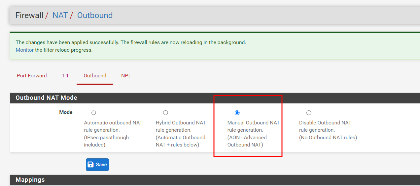
Task: Select Disable Outbound NAT rule generation radio
Action: [309, 113]
